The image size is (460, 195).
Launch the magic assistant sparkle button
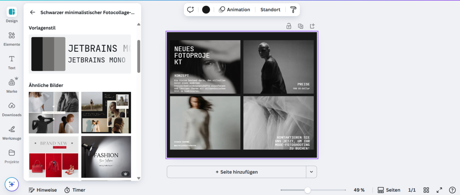point(11,184)
